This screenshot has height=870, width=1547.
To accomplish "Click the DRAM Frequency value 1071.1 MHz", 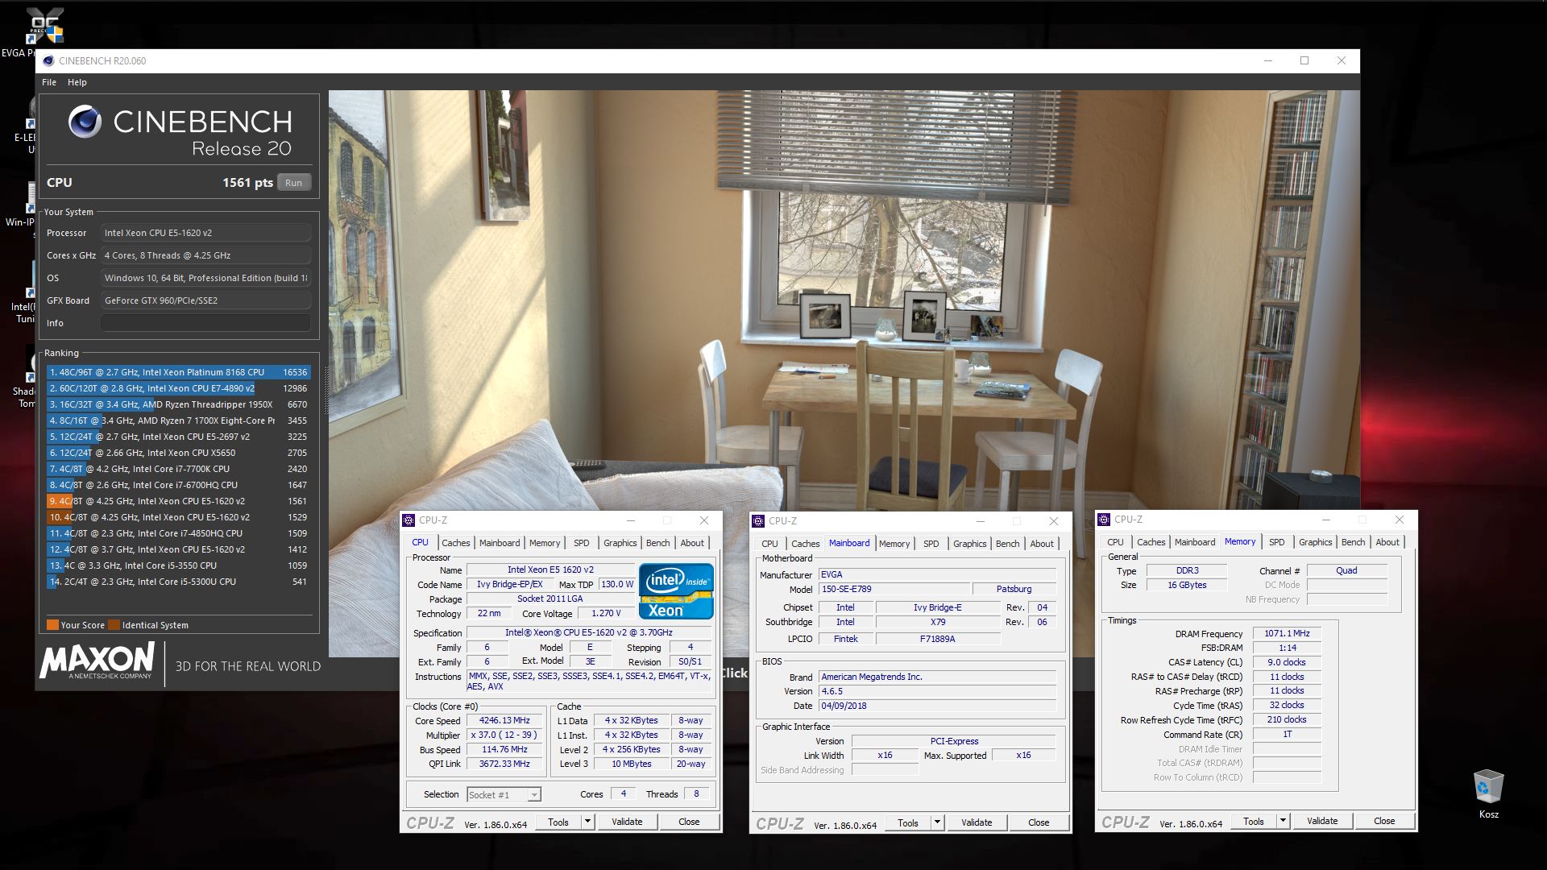I will pos(1287,633).
